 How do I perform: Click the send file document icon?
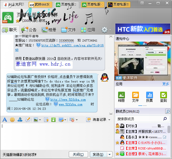click(46, 120)
